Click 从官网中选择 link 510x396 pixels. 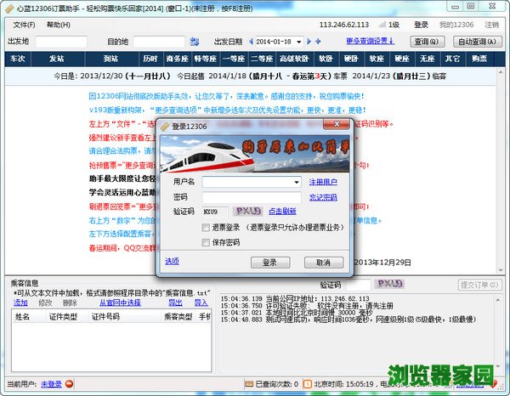tap(121, 303)
